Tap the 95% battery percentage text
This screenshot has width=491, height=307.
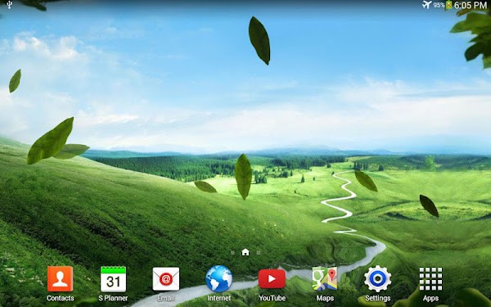coord(439,5)
